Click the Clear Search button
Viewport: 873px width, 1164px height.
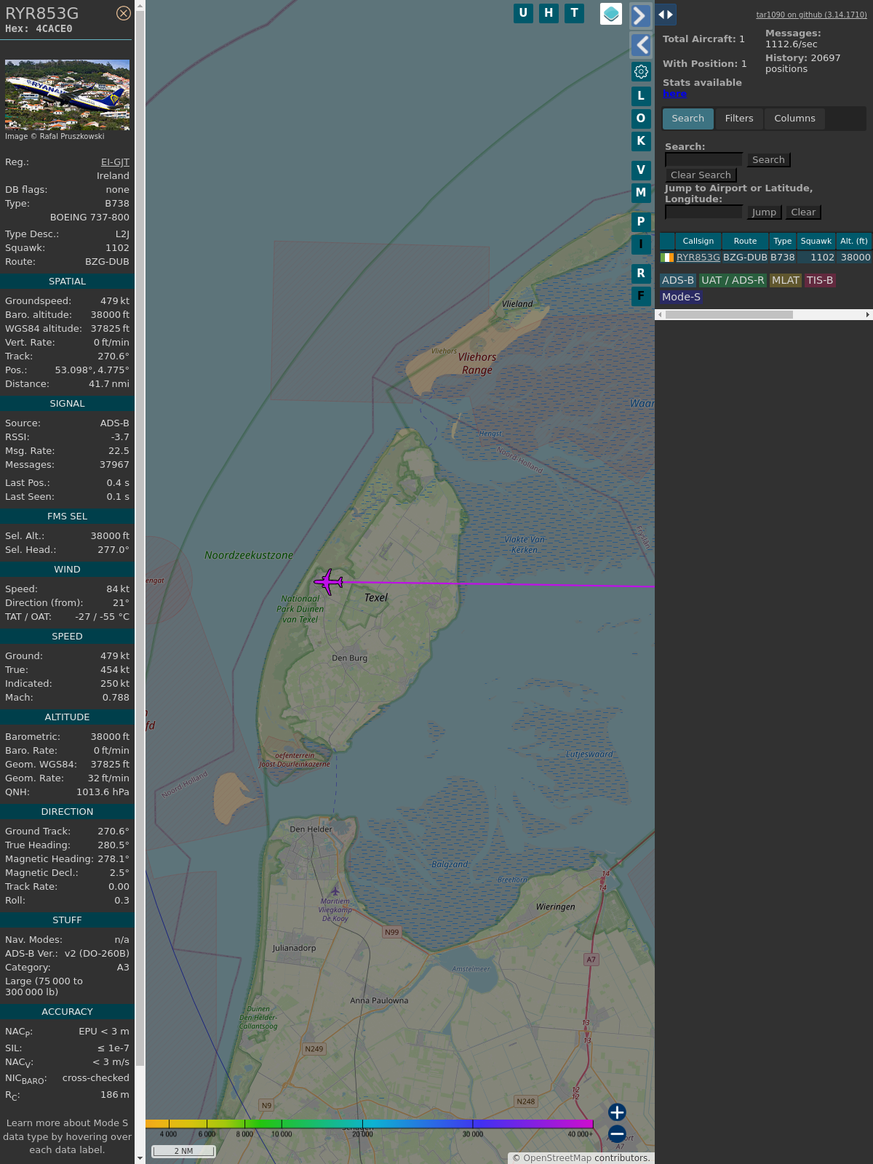point(701,175)
